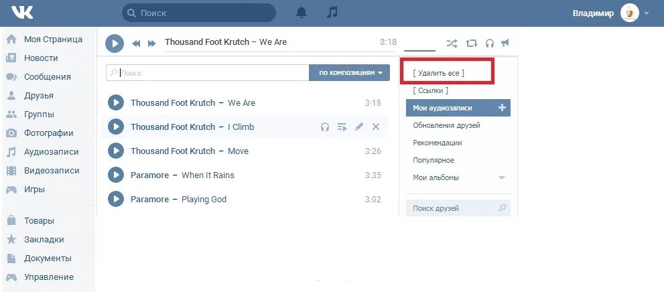This screenshot has width=664, height=306.
Task: Open the по композициям dropdown
Action: coord(349,73)
